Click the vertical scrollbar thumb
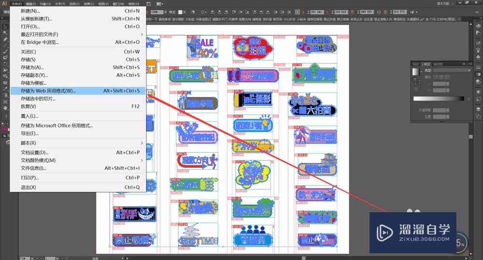 tap(470, 136)
